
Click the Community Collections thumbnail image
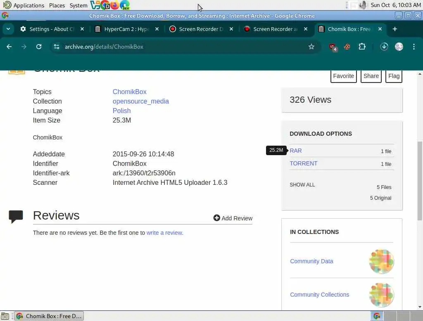click(x=381, y=295)
